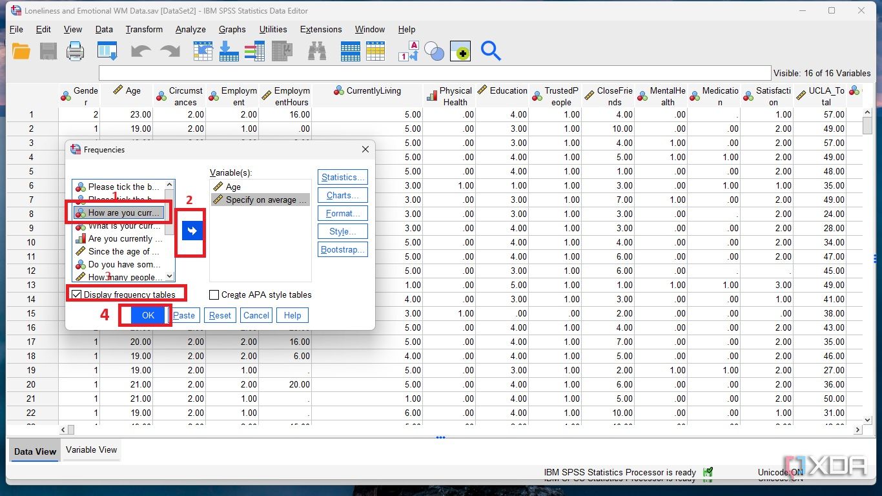The width and height of the screenshot is (882, 496).
Task: Click Cancel in the Frequencies dialog
Action: click(x=256, y=315)
